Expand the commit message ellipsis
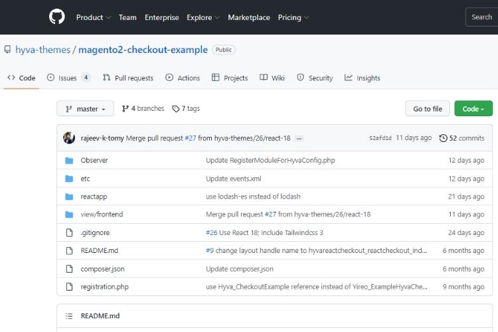 tap(299, 138)
